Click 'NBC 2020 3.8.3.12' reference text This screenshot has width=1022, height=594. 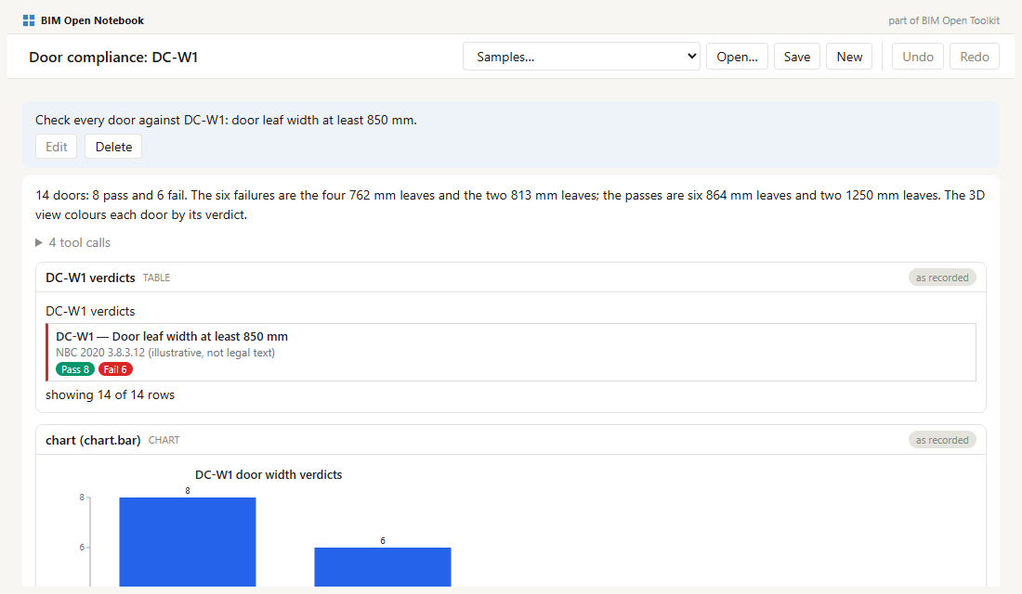pyautogui.click(x=100, y=353)
